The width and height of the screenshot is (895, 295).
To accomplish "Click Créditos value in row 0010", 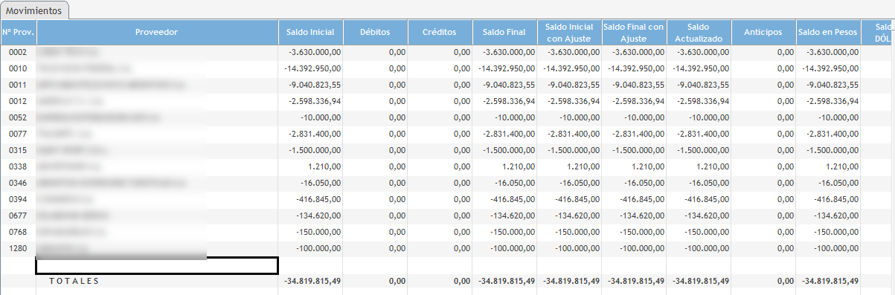I will (x=440, y=68).
